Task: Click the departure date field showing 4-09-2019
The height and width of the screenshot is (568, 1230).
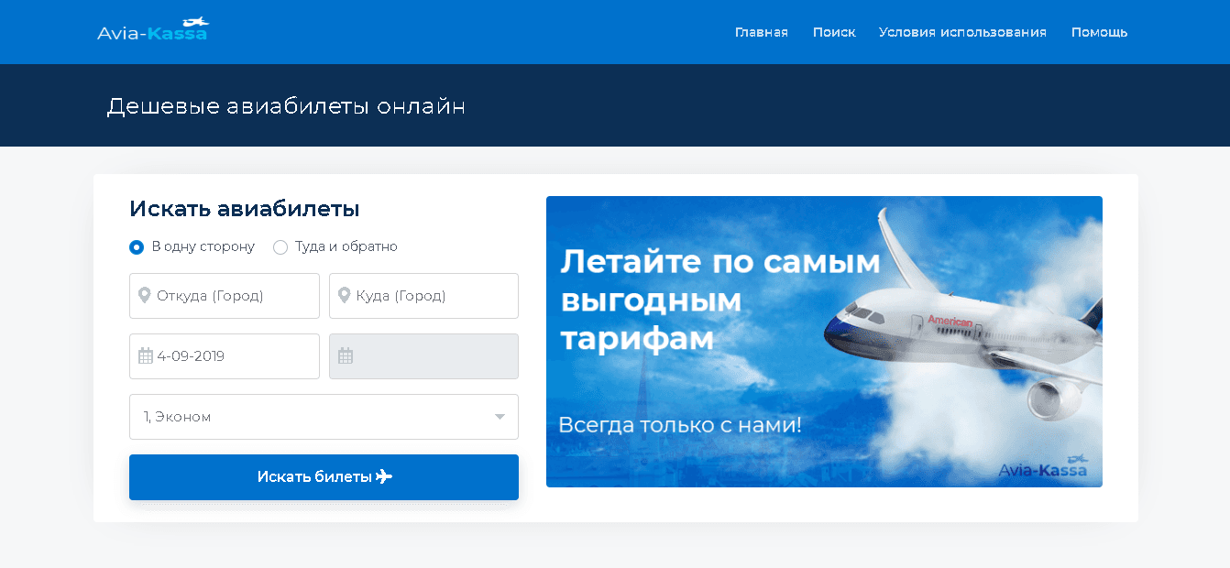Action: [234, 356]
